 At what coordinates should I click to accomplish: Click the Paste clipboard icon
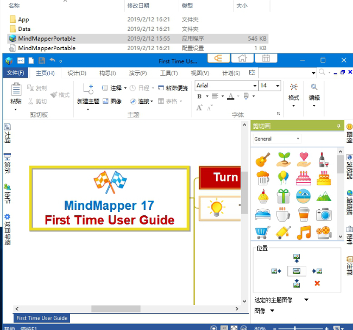16,90
